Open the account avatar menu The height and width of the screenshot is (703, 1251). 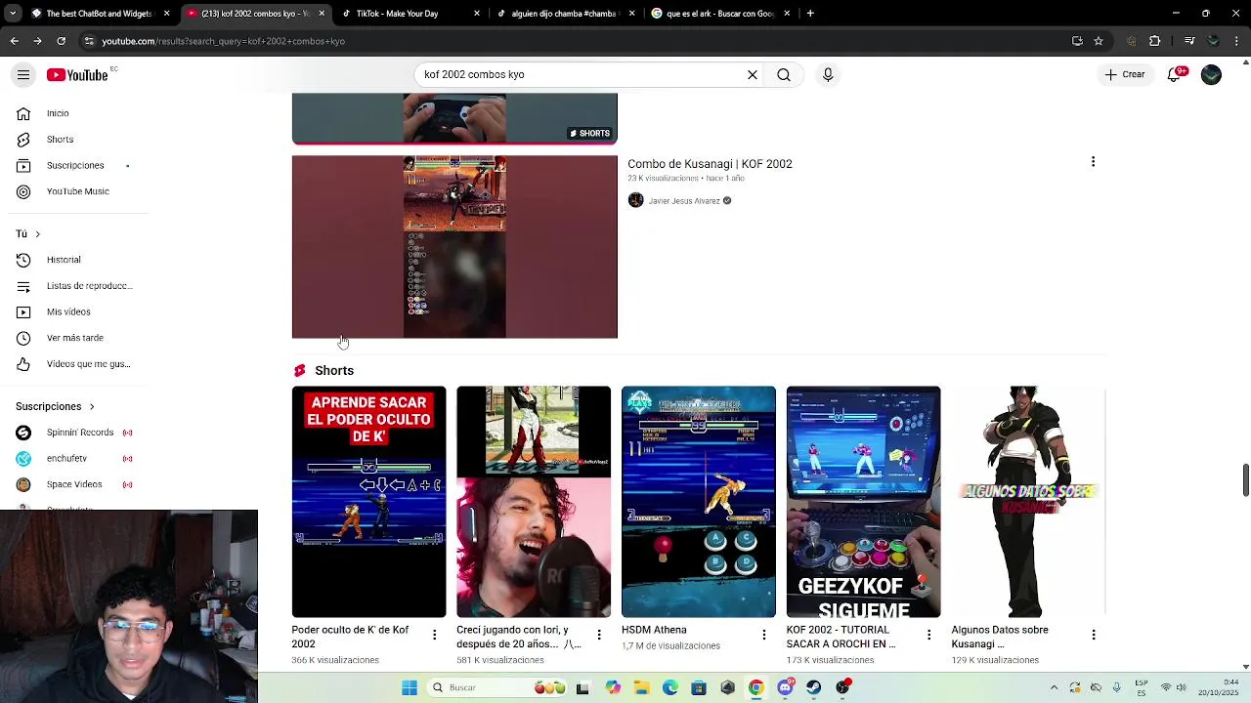click(1211, 74)
